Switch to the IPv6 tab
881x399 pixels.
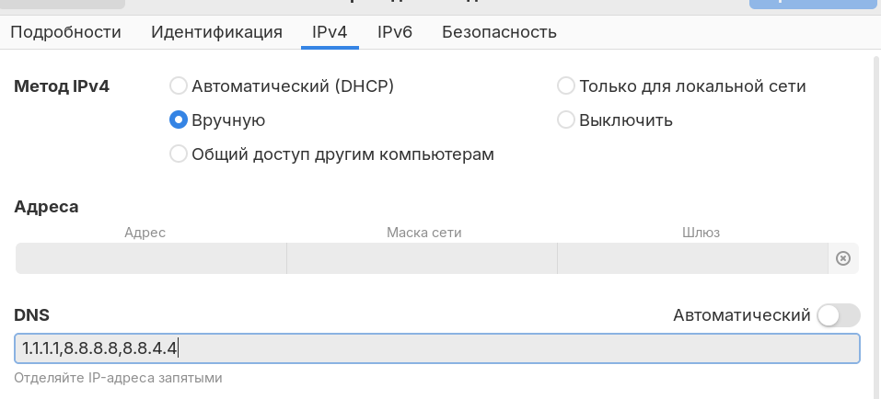pyautogui.click(x=395, y=32)
